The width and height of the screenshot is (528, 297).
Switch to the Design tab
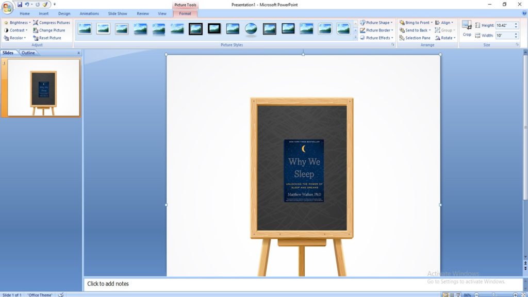point(64,13)
